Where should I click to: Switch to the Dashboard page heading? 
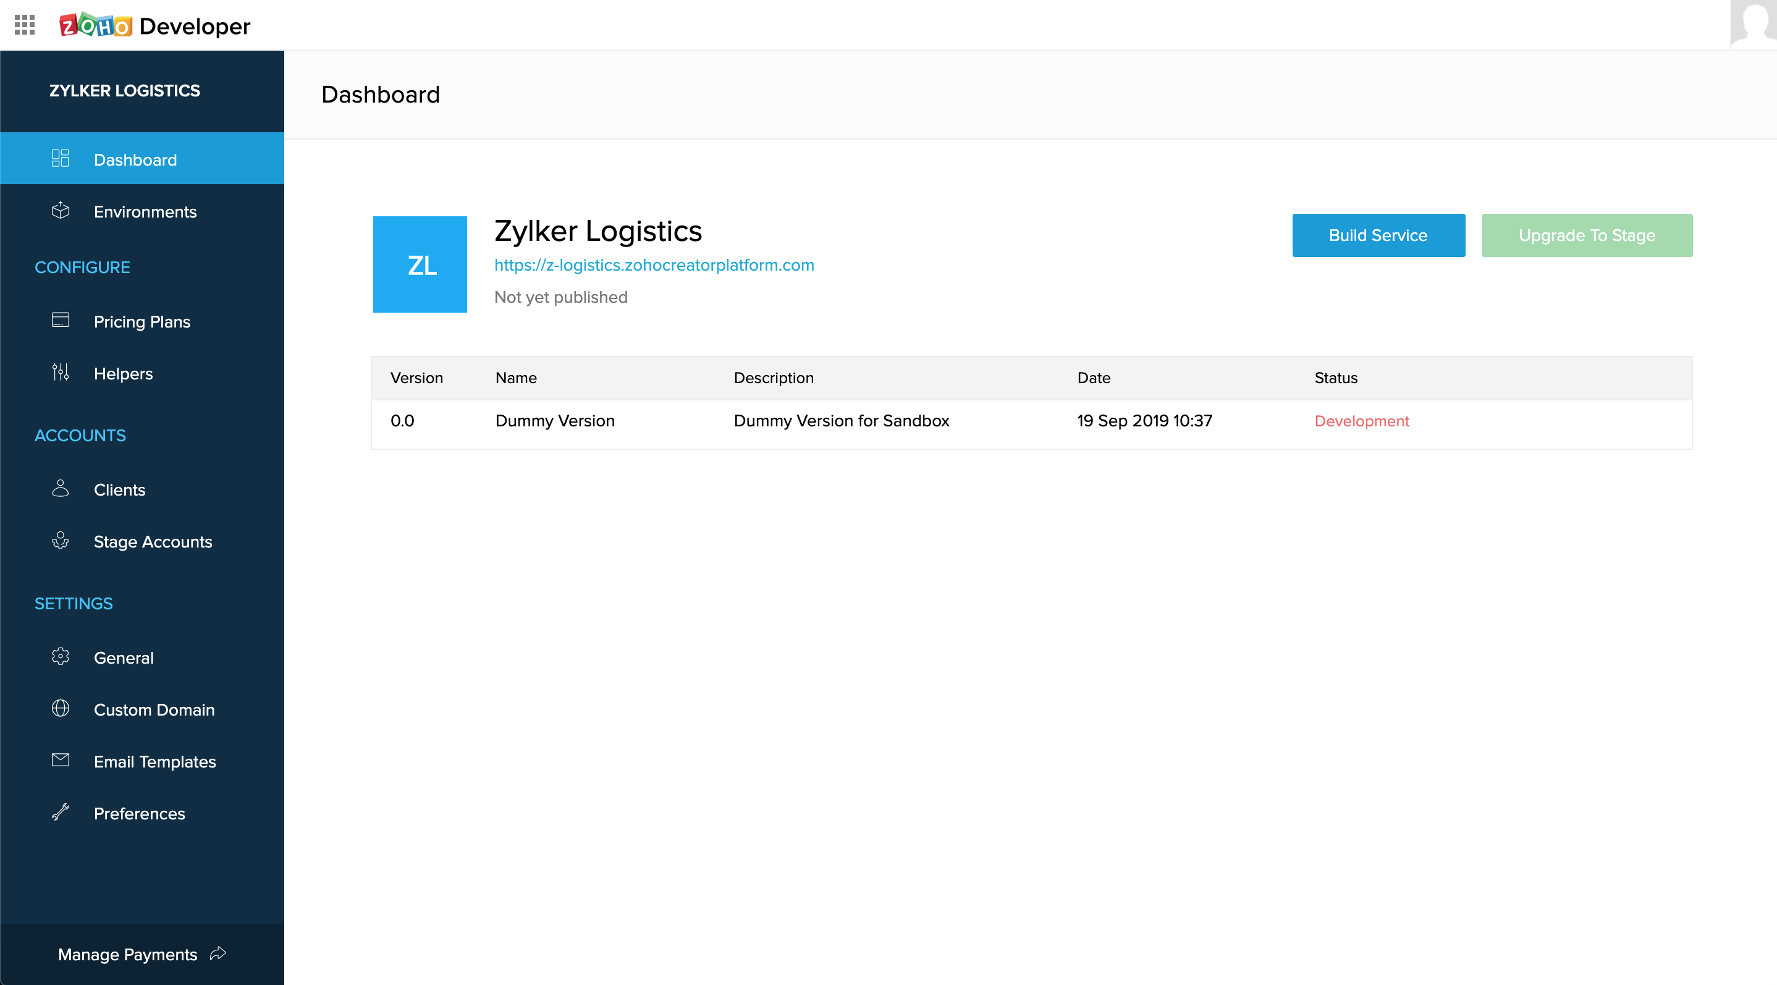coord(381,95)
